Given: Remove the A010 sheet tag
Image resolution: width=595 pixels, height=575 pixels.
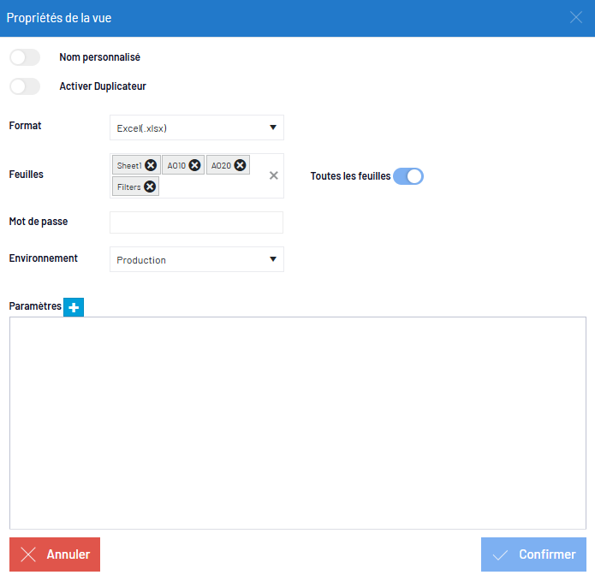Looking at the screenshot, I should coord(194,165).
